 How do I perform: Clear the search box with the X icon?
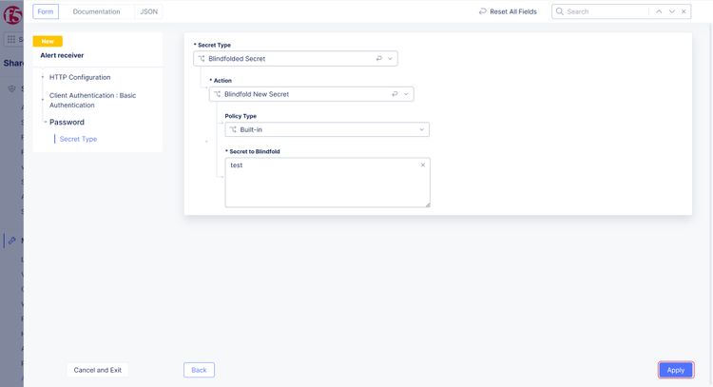[x=684, y=11]
